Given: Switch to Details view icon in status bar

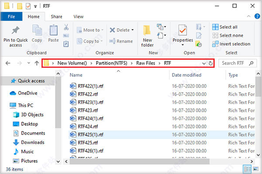Looking at the screenshot, I should 247,169.
